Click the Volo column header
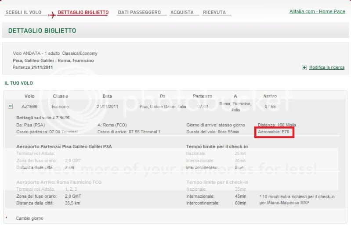Image resolution: width=351 pixels, height=225 pixels. pos(29,96)
